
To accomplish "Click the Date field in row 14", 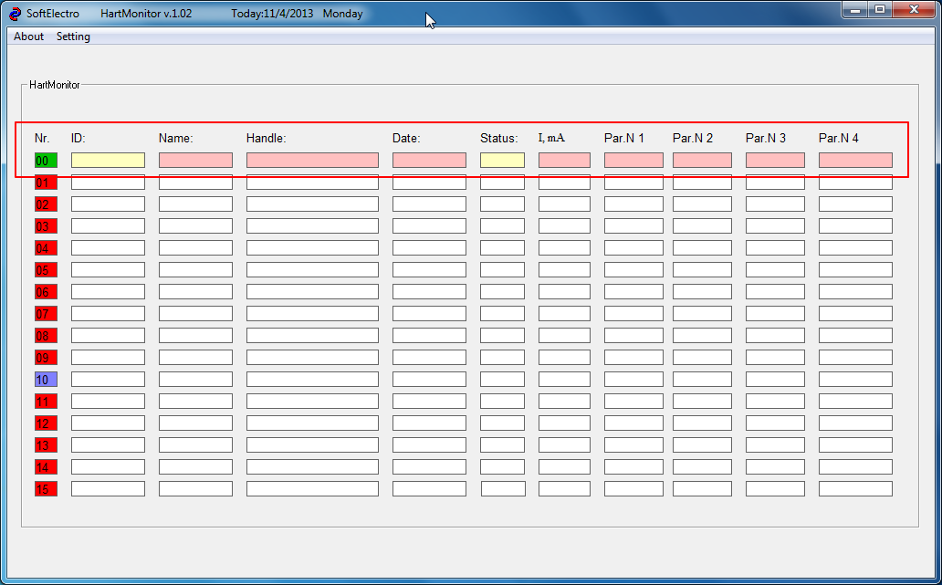I will pyautogui.click(x=429, y=466).
